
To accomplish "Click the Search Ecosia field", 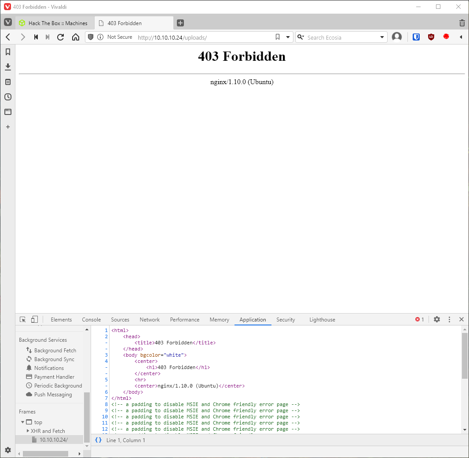I will pyautogui.click(x=341, y=37).
